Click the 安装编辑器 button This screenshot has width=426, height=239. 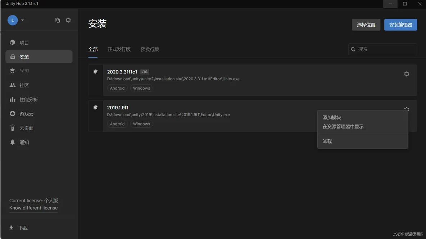(400, 25)
